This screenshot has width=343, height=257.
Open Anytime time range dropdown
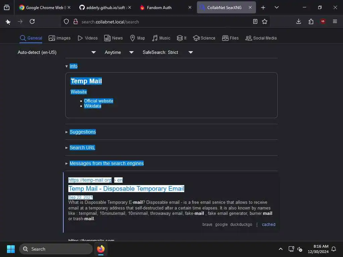pos(119,52)
